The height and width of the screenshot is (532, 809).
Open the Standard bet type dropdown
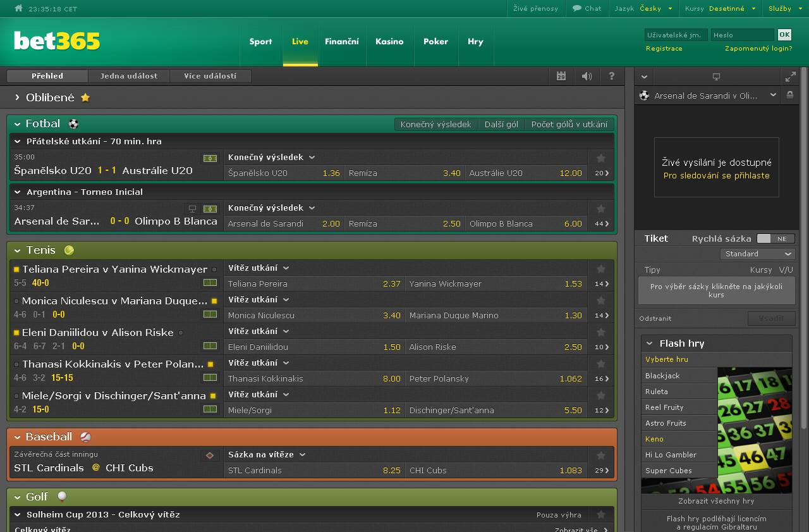tap(757, 254)
